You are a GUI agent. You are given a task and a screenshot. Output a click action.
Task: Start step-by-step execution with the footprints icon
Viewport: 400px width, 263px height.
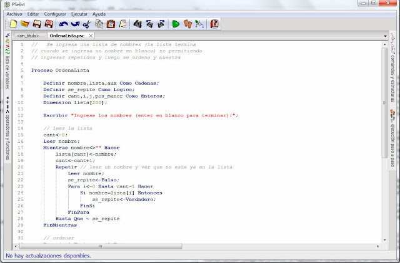pyautogui.click(x=187, y=24)
